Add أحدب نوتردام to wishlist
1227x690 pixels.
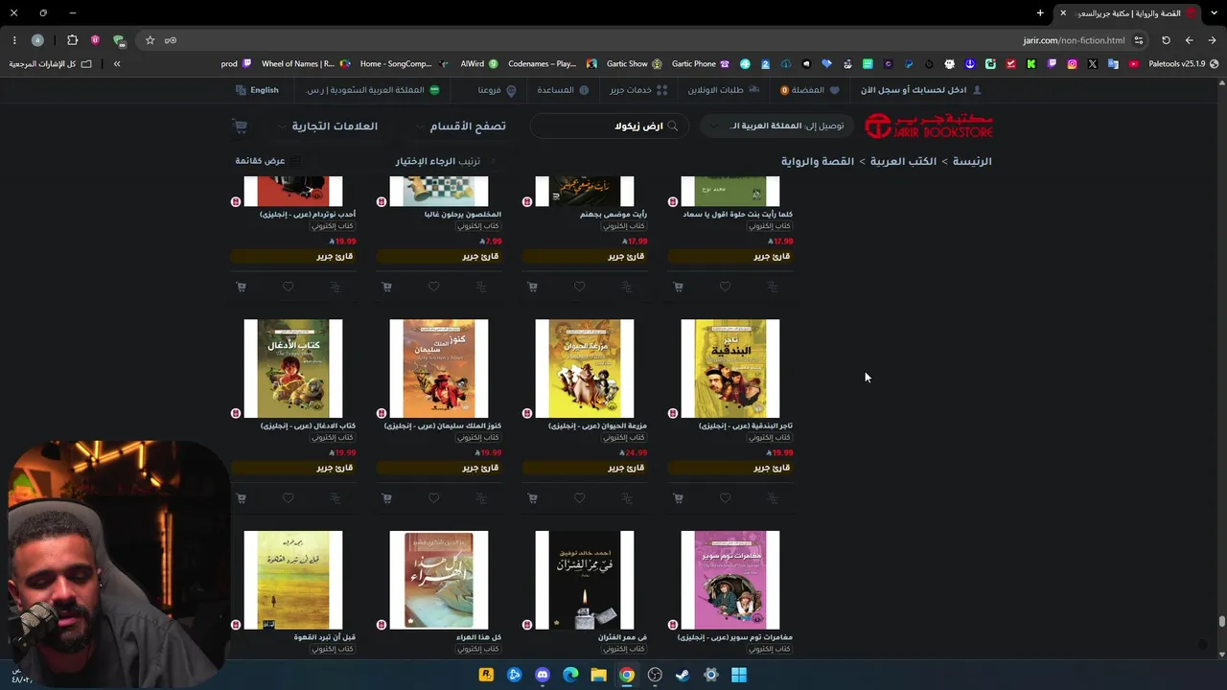tap(288, 287)
